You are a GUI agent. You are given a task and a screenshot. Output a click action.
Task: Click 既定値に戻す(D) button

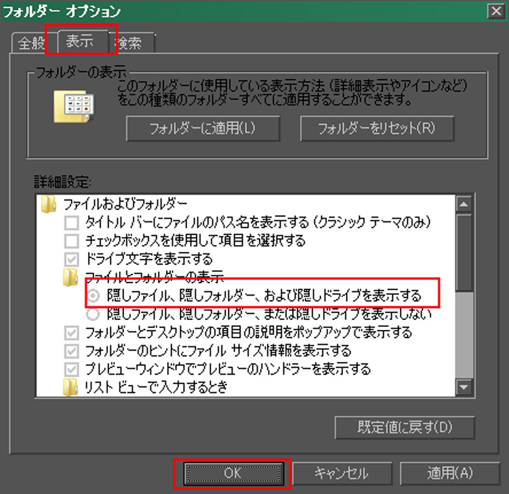point(405,427)
